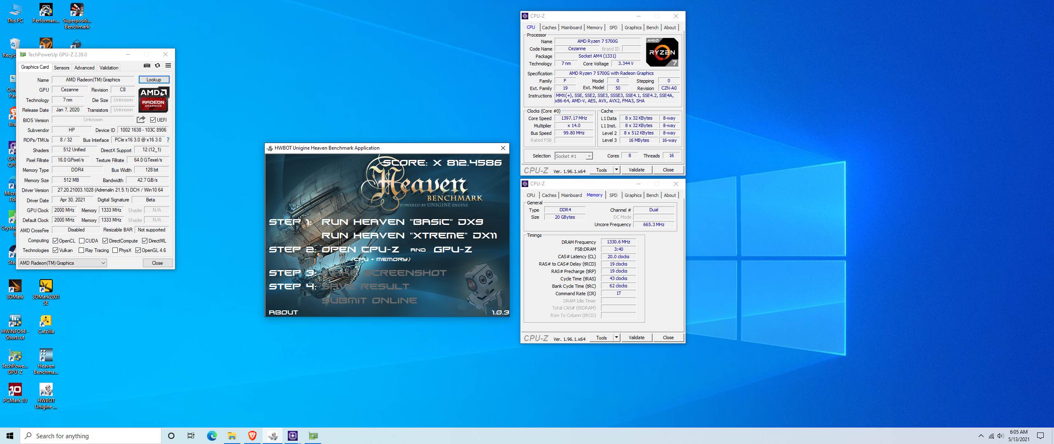Open notification center icon
Image resolution: width=1054 pixels, height=444 pixels.
(x=1040, y=436)
